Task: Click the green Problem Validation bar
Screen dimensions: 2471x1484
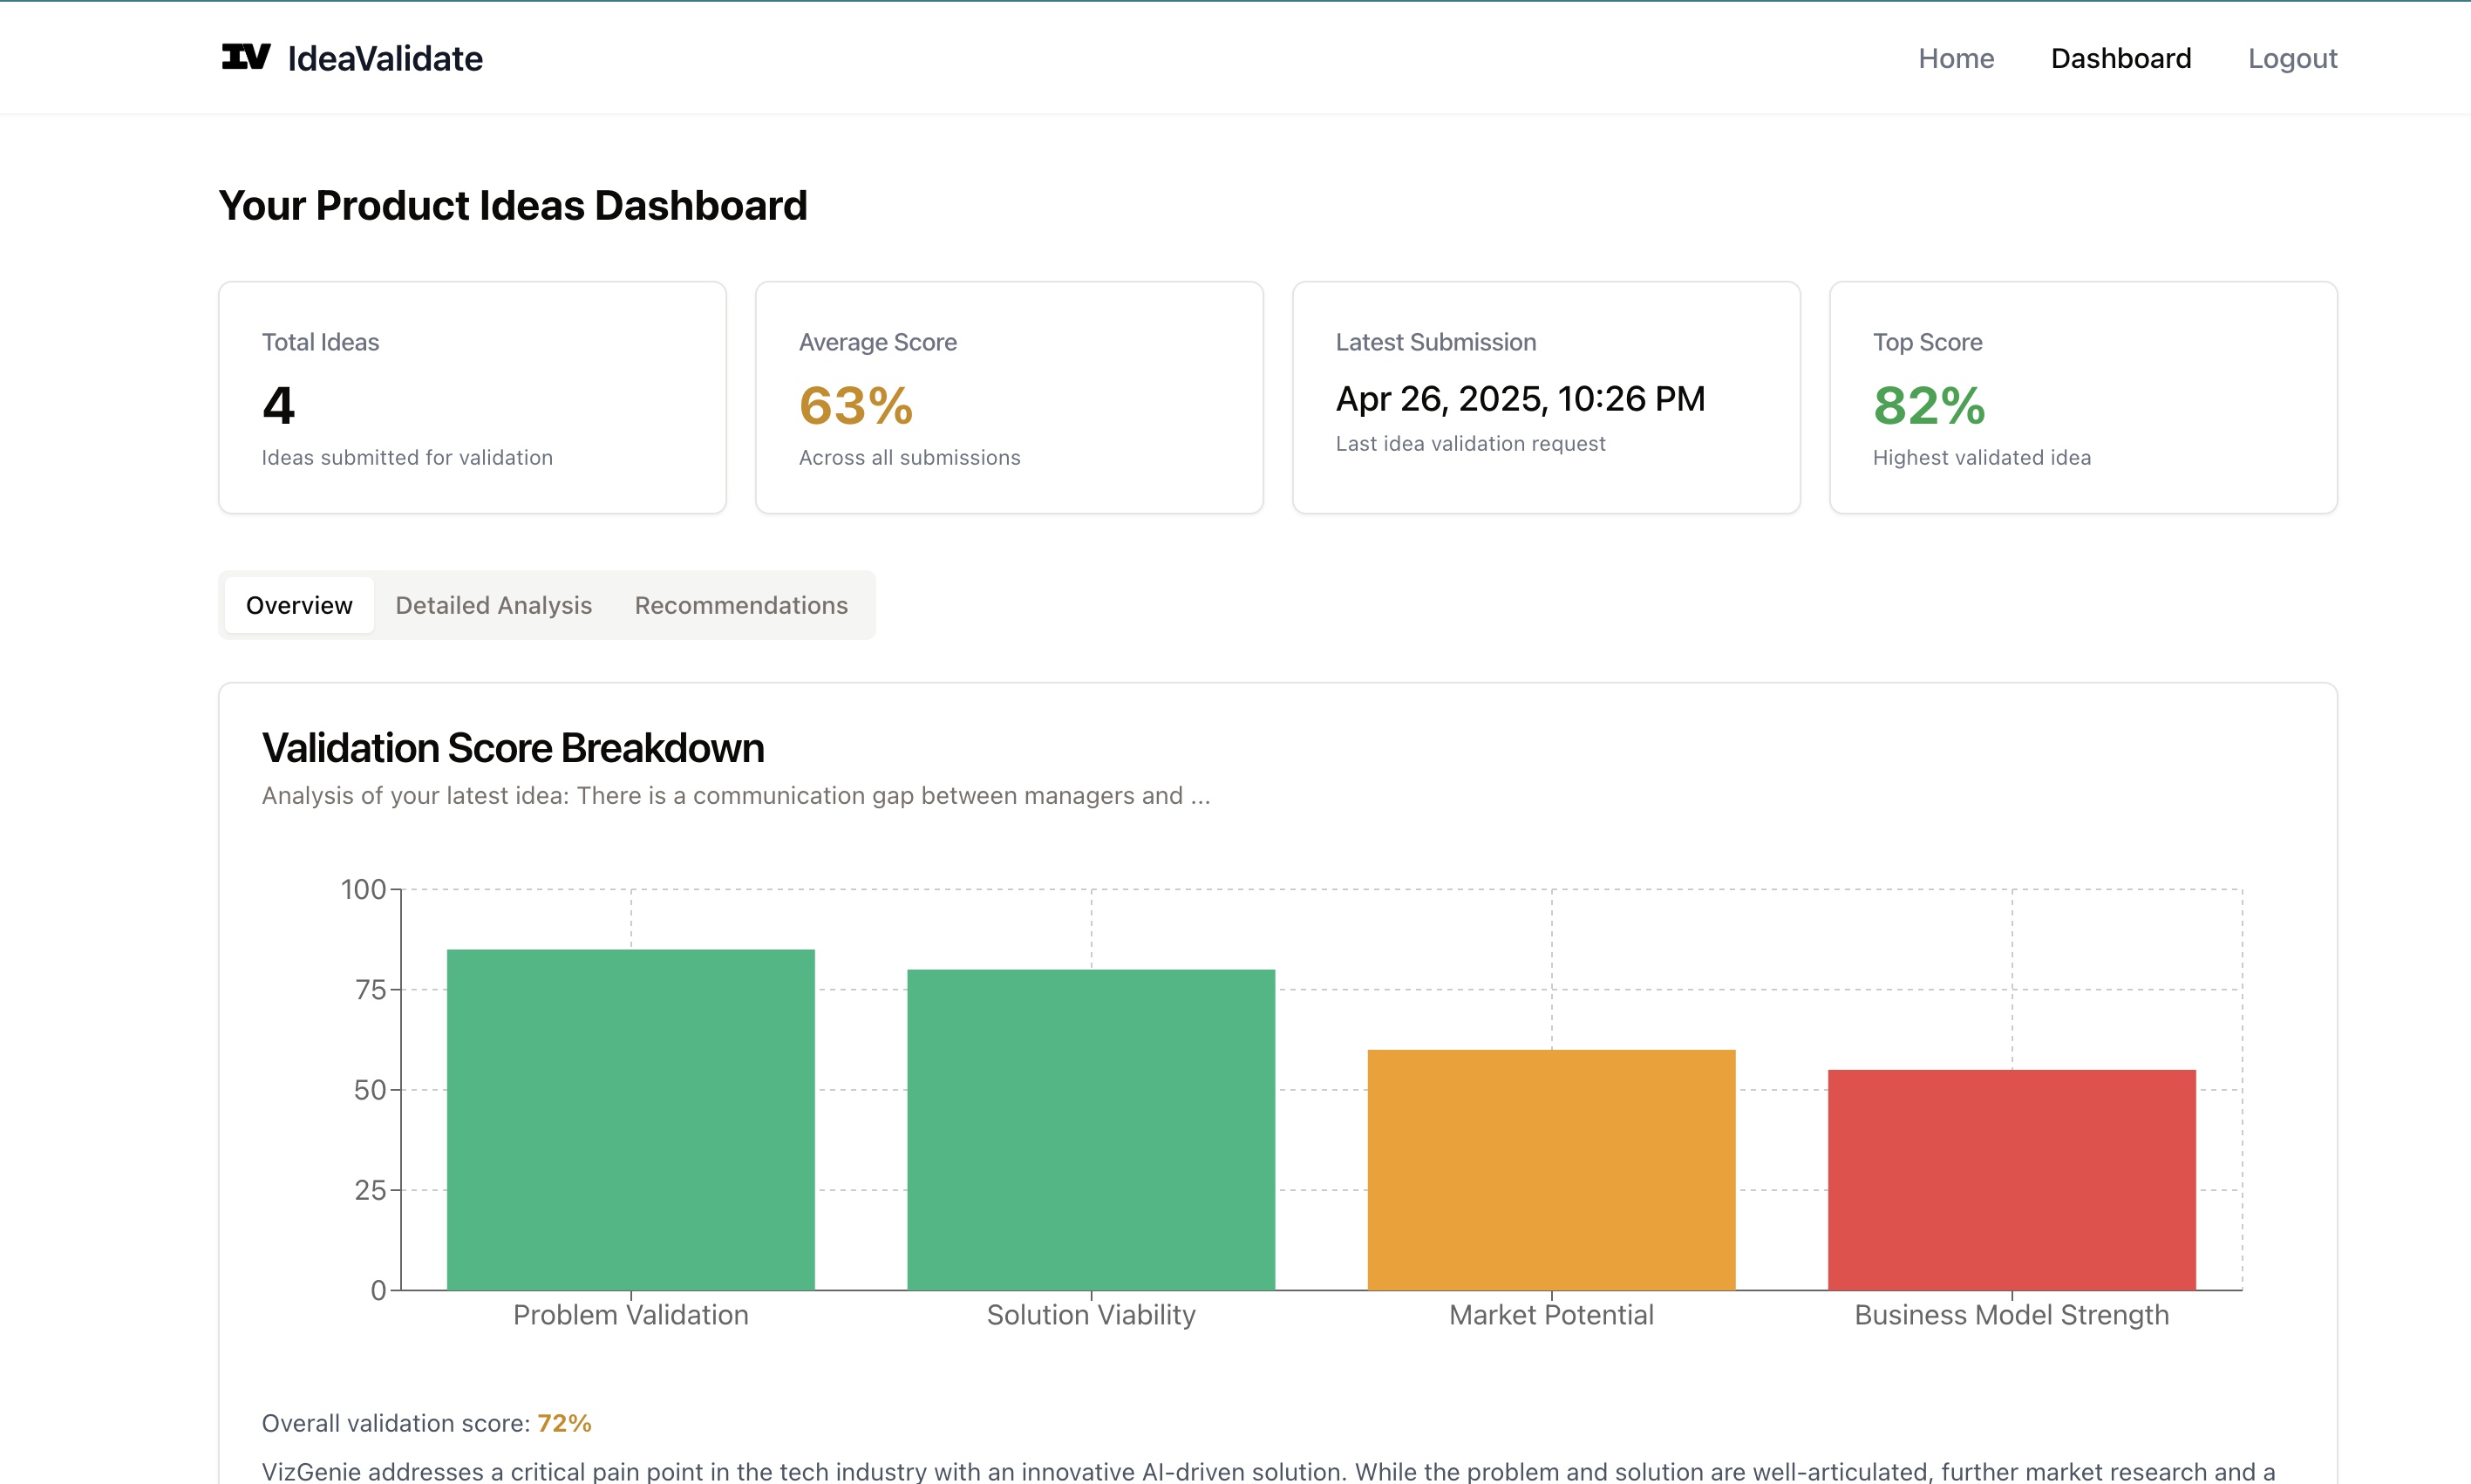Action: [630, 1119]
